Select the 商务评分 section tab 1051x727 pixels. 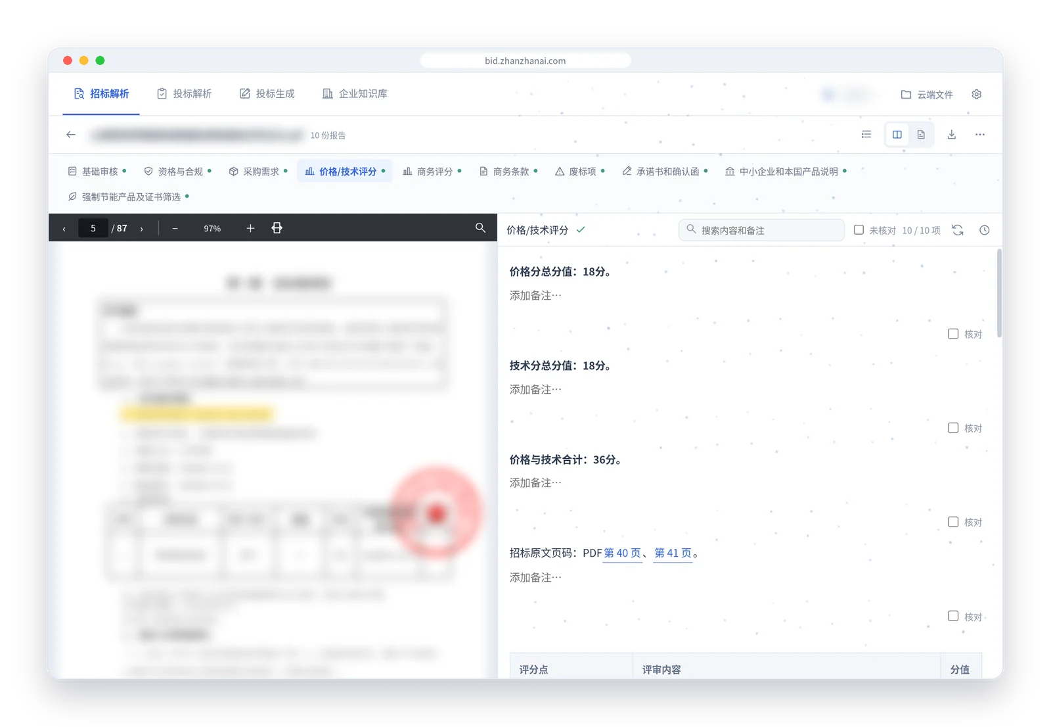432,172
